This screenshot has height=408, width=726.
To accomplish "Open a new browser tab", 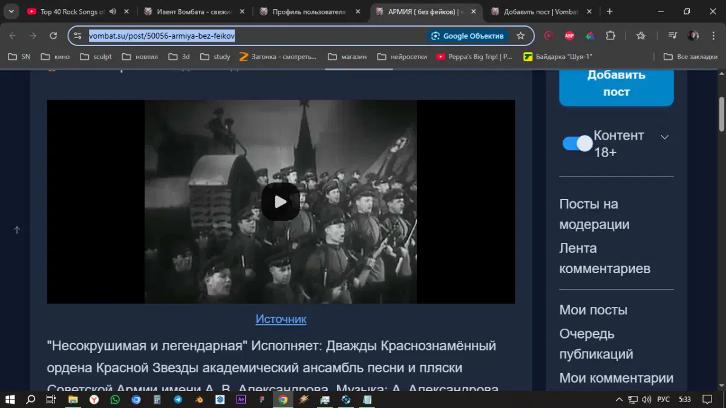I will tap(609, 11).
